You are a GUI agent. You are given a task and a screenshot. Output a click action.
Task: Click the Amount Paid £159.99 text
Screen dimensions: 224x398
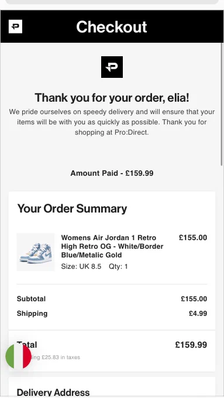point(112,173)
